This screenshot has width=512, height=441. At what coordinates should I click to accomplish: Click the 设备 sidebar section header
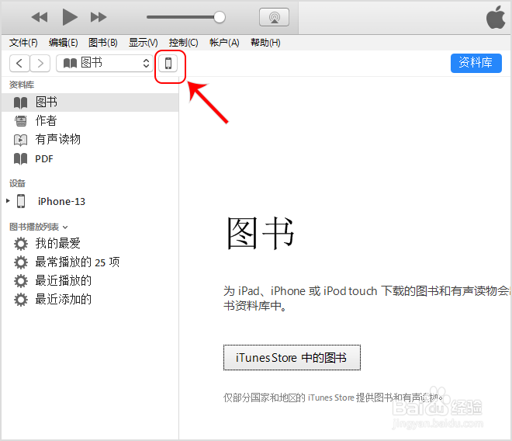(17, 183)
